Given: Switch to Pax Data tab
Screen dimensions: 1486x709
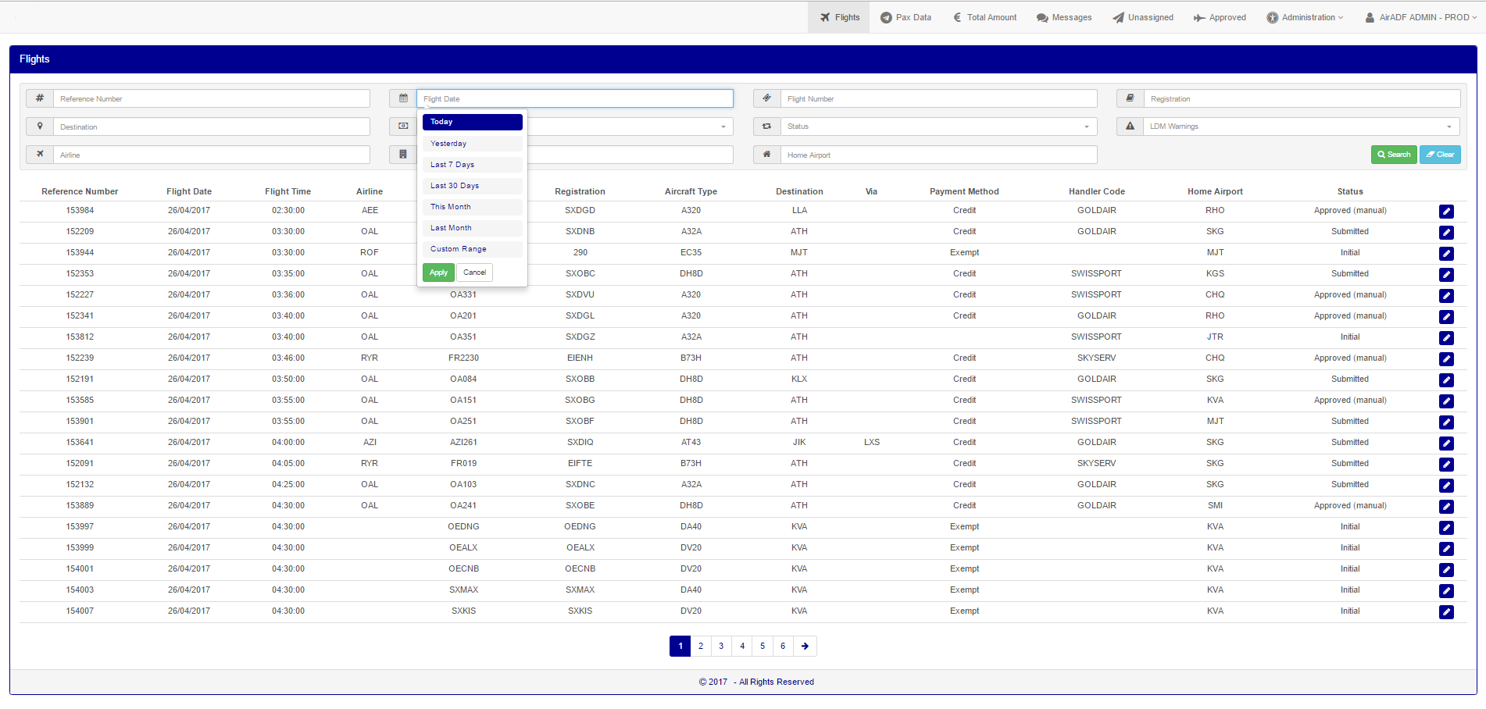Looking at the screenshot, I should pyautogui.click(x=906, y=17).
